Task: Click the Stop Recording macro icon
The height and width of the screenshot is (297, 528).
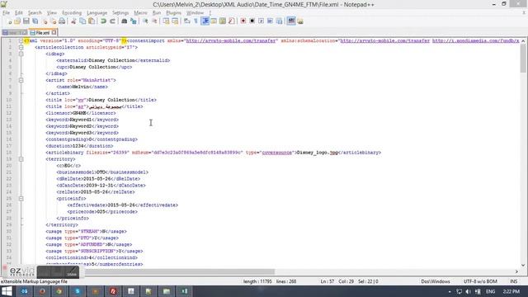Action: point(252,21)
